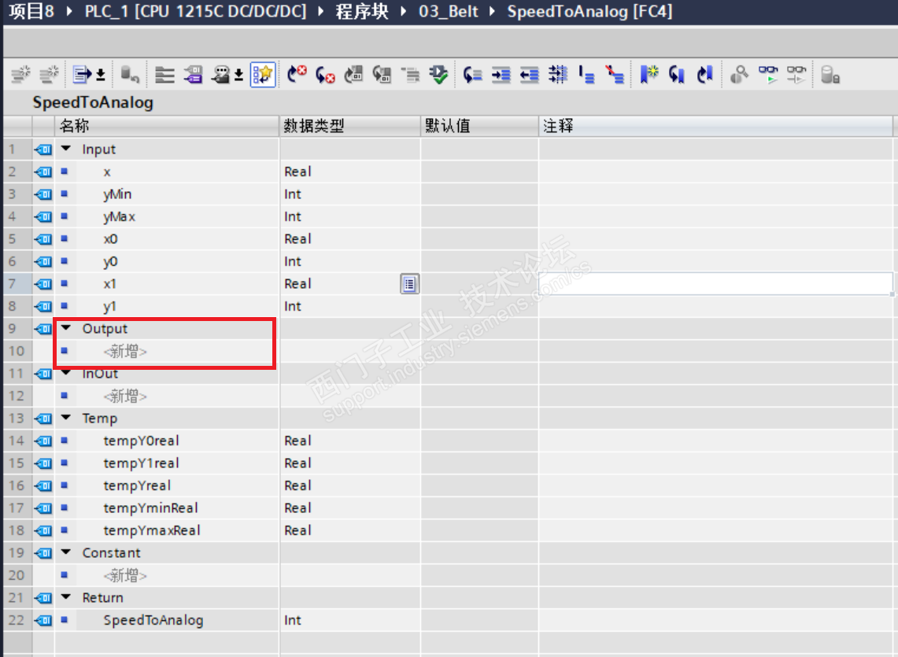Remove comment via red-slash lines icon
Viewport: 898px width, 657px height.
tap(615, 75)
